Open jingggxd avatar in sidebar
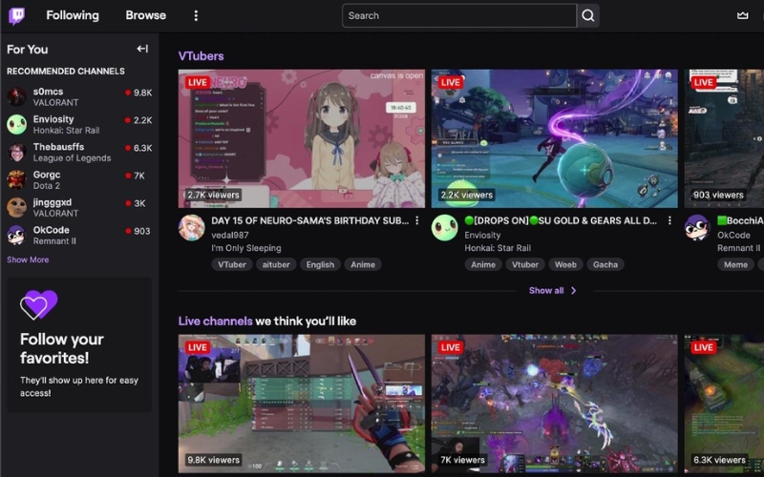 point(16,208)
